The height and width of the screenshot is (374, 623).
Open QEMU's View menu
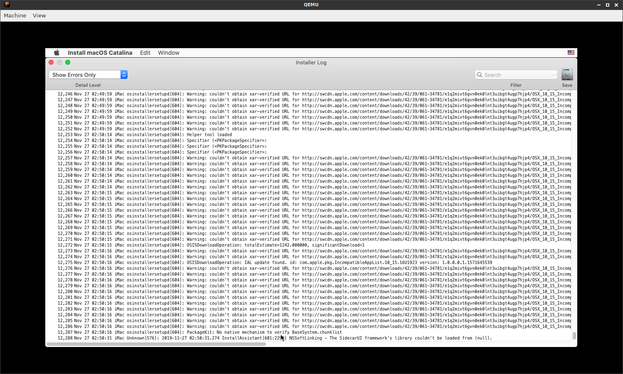(39, 15)
